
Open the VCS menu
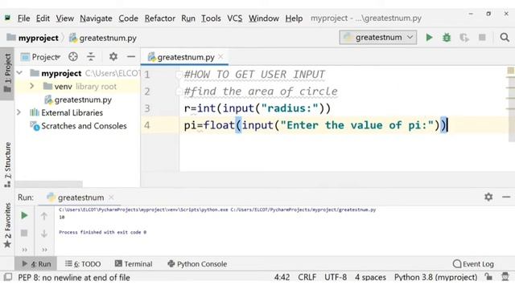point(234,18)
